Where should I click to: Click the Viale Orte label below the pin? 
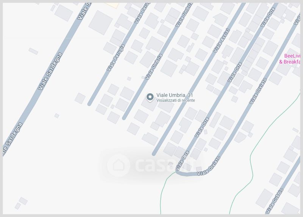click(202, 127)
